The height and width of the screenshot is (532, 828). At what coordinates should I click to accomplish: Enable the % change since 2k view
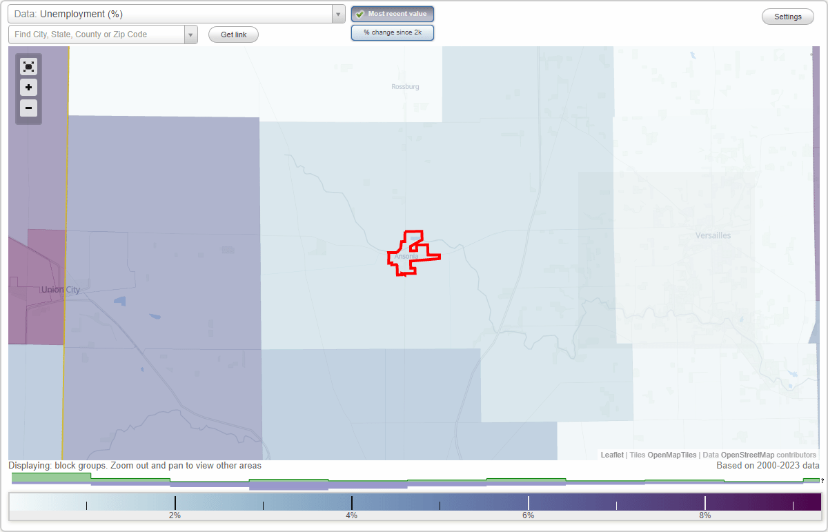[x=393, y=32]
